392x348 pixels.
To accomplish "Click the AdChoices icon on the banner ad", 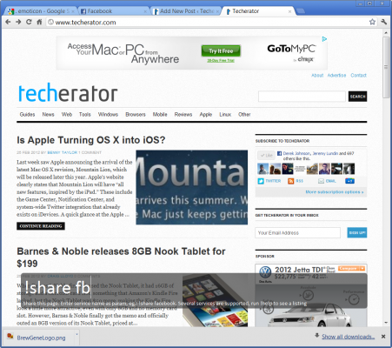I will coord(324,39).
